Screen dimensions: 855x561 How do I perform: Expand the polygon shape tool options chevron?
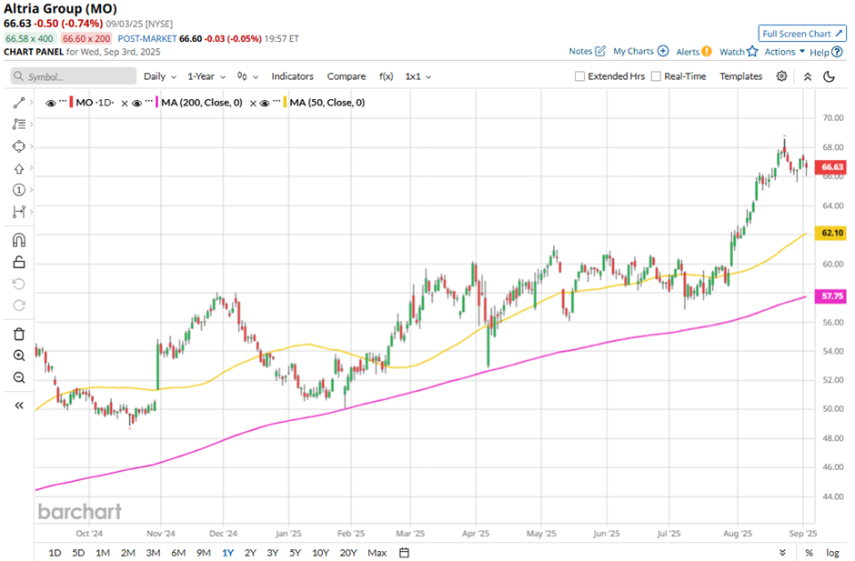[x=31, y=146]
